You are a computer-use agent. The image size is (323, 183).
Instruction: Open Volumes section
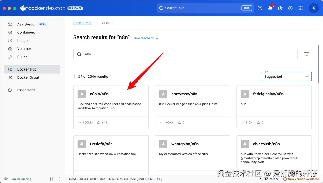[32, 49]
